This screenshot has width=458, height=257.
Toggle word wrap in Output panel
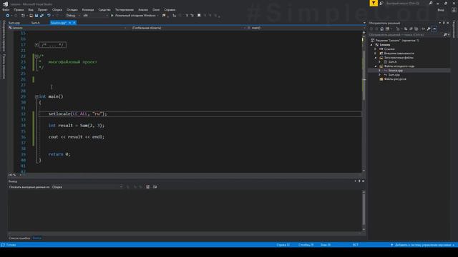[x=155, y=187]
